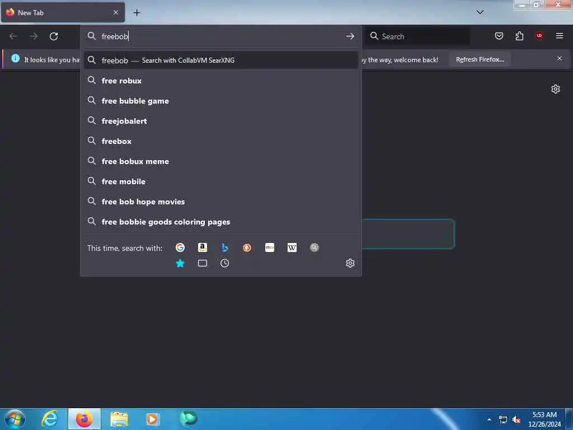Viewport: 573px width, 430px height.
Task: Click the taskbar clock showing 5:53 AM
Action: pos(544,419)
